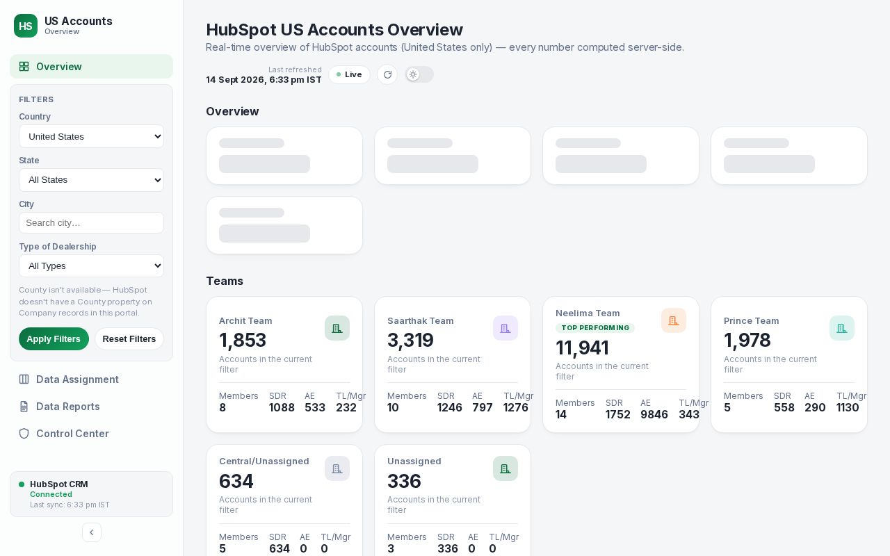The width and height of the screenshot is (890, 556).
Task: Click the HS logo badge
Action: [x=26, y=26]
